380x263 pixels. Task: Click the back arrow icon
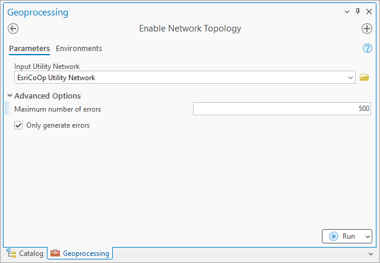pos(13,28)
